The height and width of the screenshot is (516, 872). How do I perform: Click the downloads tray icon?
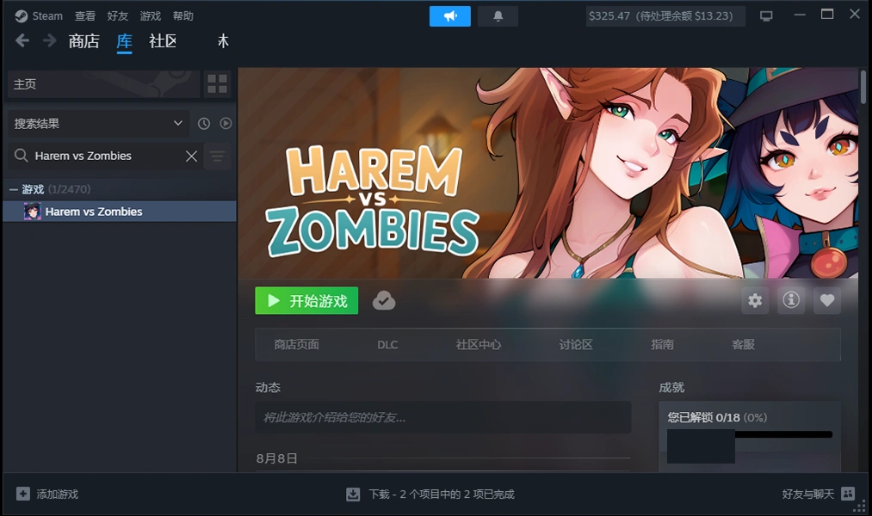353,494
